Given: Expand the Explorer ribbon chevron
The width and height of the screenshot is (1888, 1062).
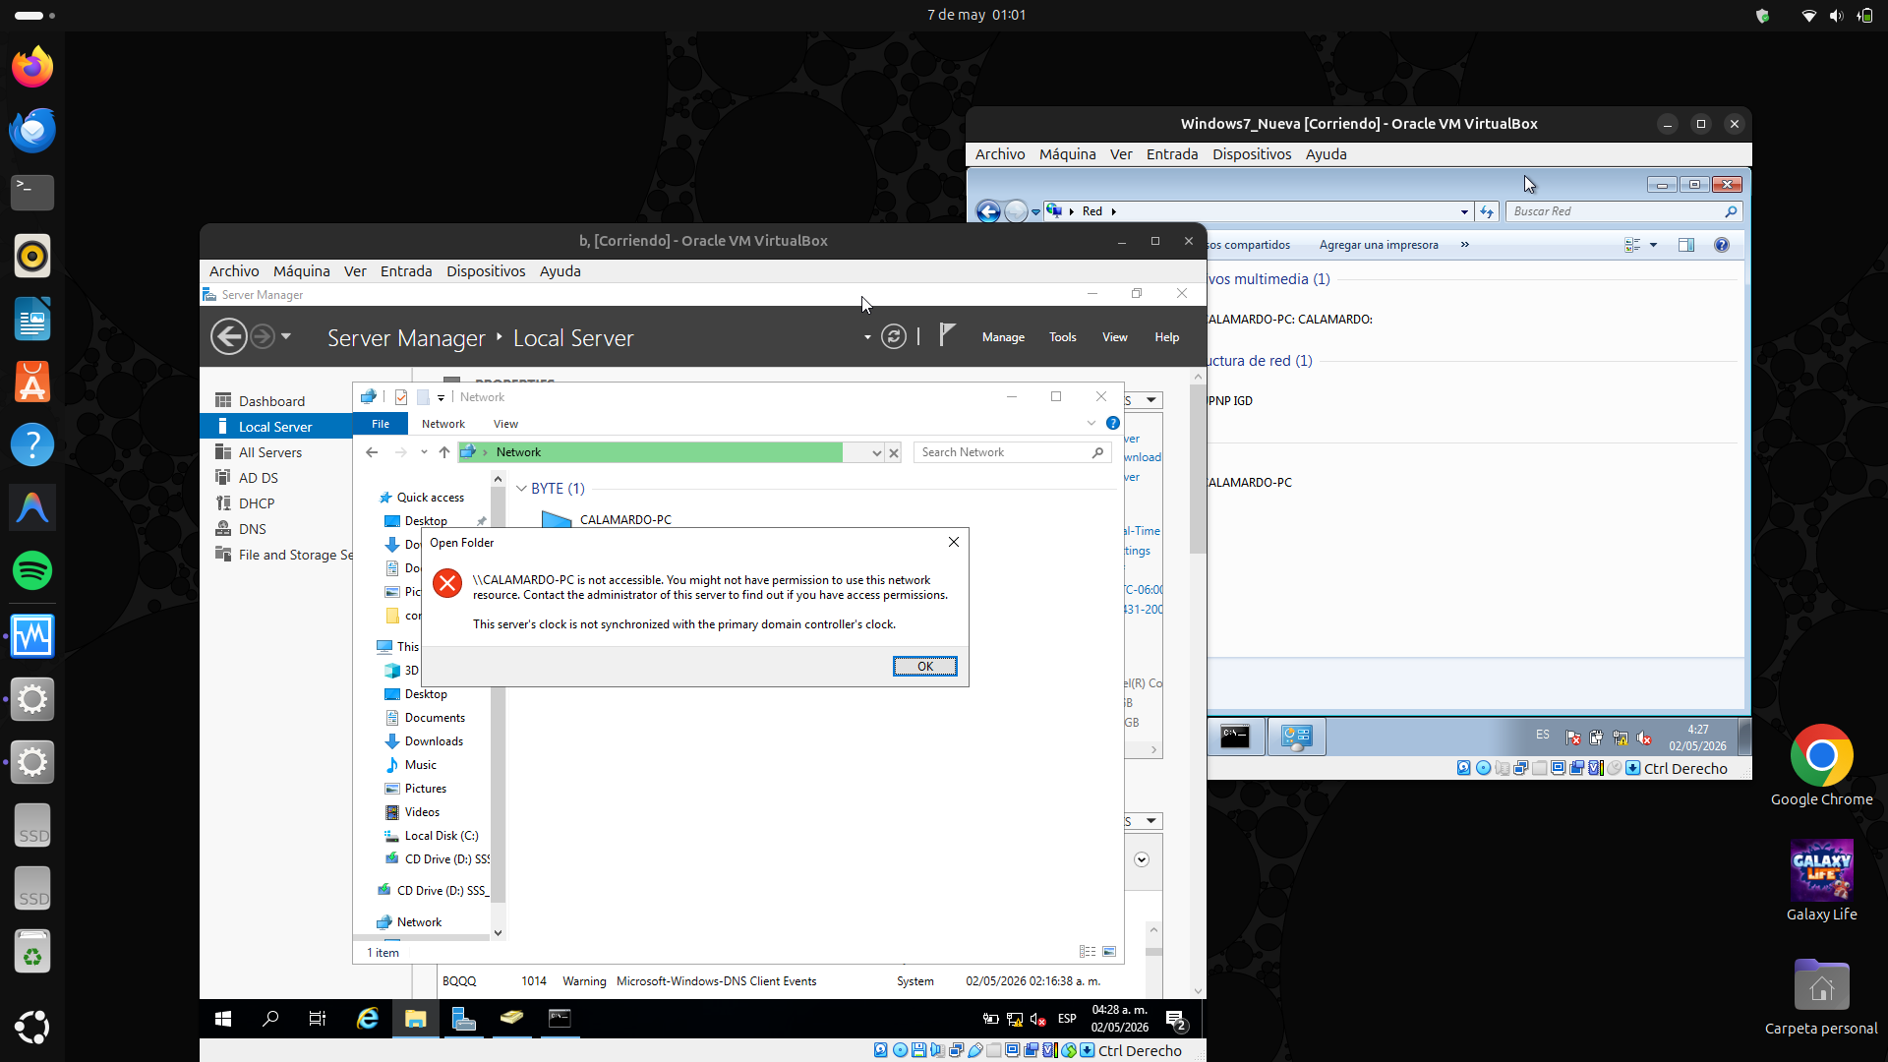Looking at the screenshot, I should [x=1091, y=424].
